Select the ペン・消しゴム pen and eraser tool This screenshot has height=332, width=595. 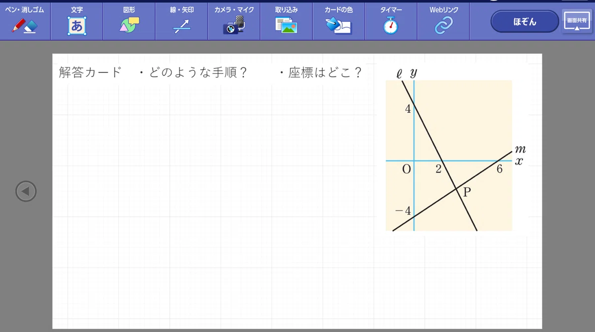[25, 21]
